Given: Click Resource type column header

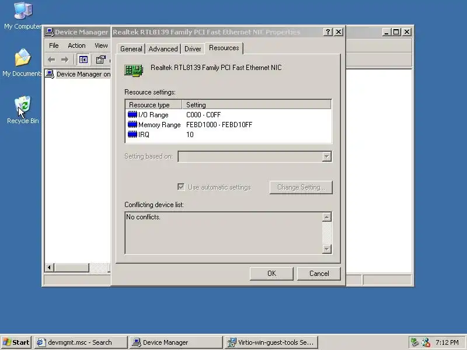Looking at the screenshot, I should (x=154, y=105).
